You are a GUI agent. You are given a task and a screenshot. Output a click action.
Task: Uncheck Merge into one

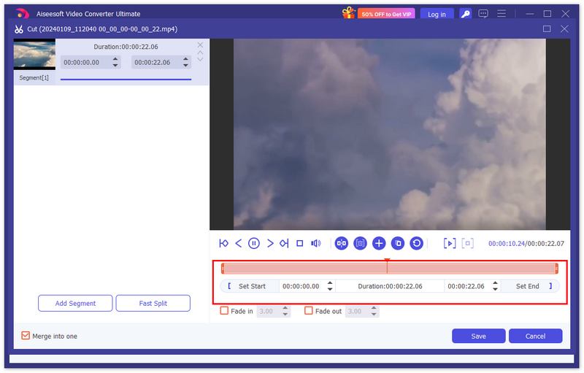click(x=26, y=336)
